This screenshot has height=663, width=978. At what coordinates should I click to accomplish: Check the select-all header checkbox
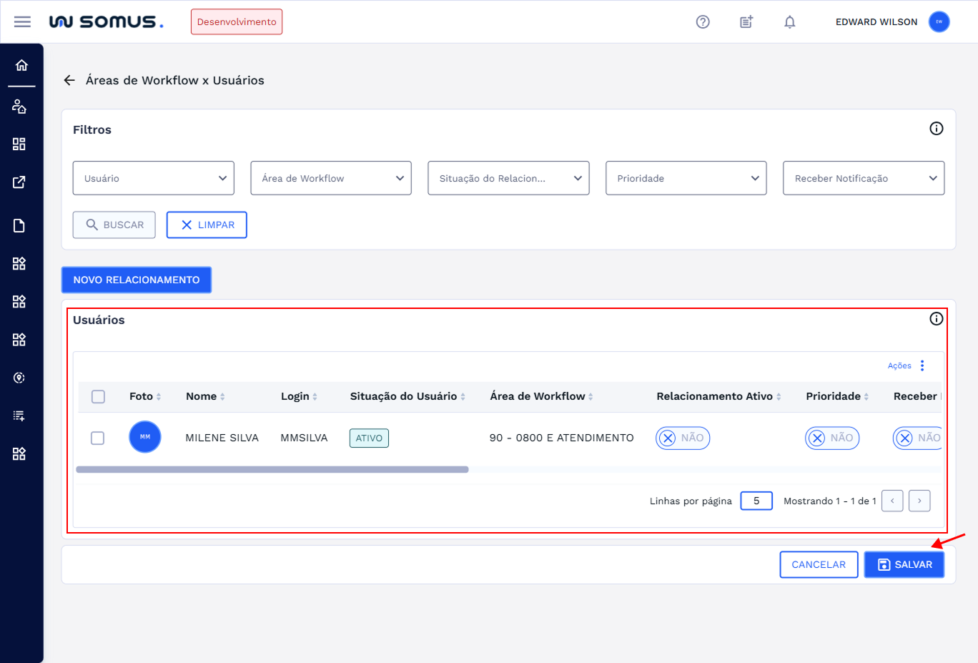coord(98,396)
